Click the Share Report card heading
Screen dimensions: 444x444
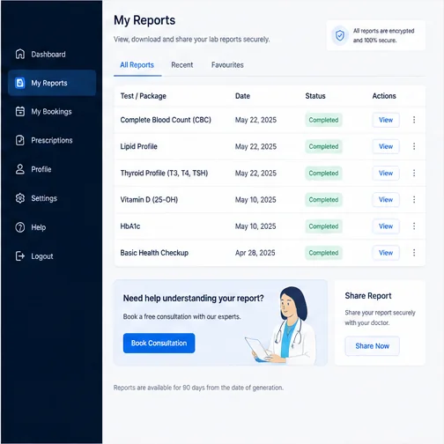coord(368,296)
